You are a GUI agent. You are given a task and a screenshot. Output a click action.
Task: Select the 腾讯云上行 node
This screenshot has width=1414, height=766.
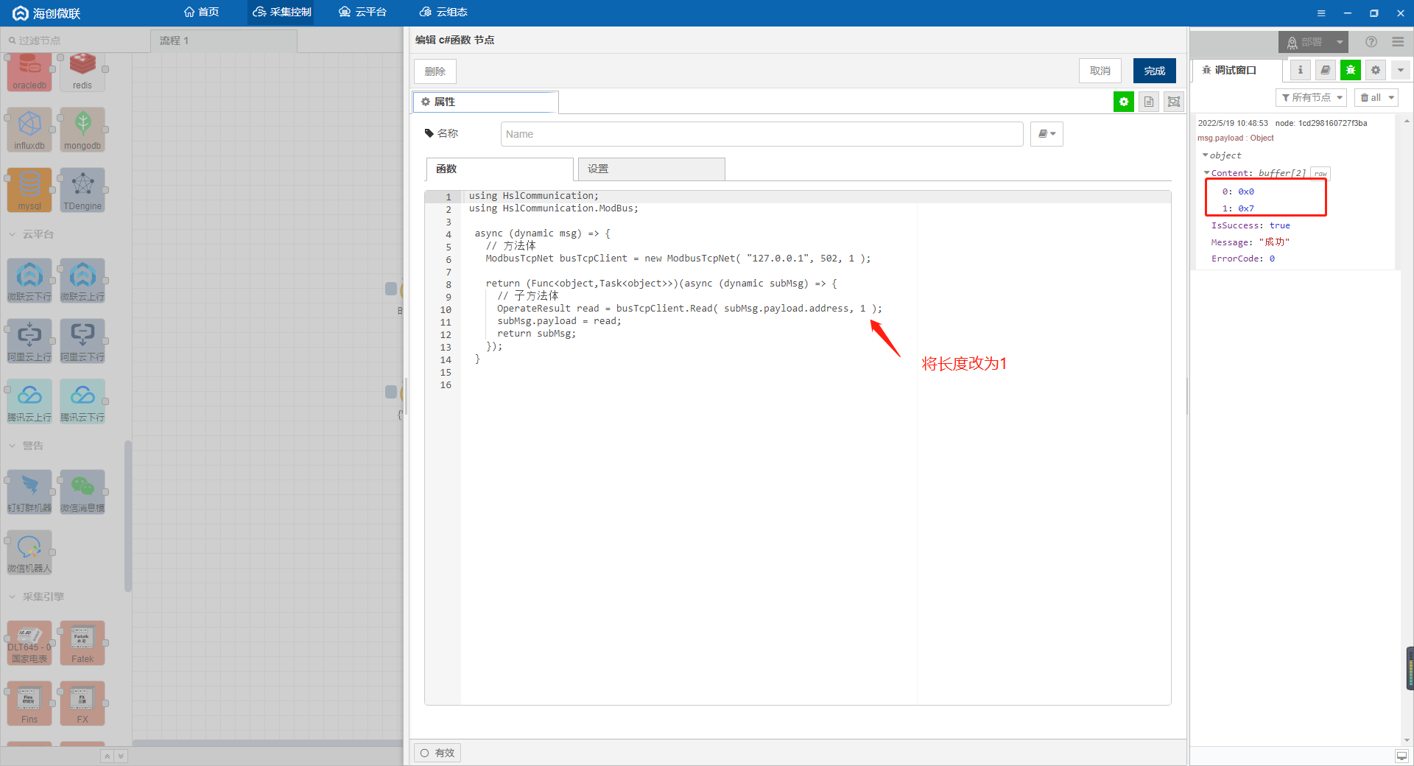[29, 401]
